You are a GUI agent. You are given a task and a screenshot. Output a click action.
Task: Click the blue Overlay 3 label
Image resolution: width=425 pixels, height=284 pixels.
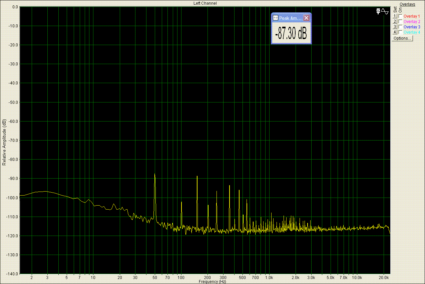pyautogui.click(x=412, y=27)
